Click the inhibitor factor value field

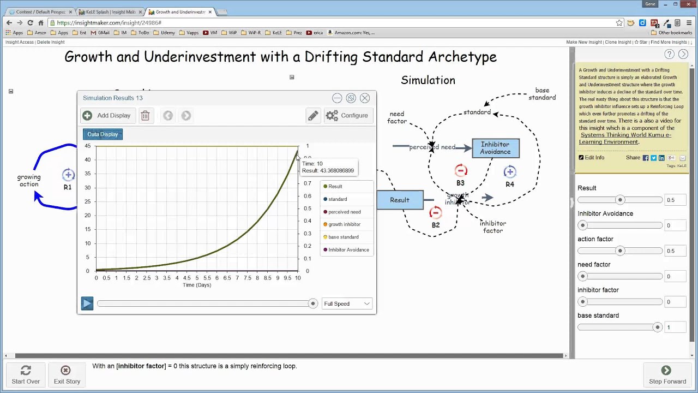tap(675, 302)
